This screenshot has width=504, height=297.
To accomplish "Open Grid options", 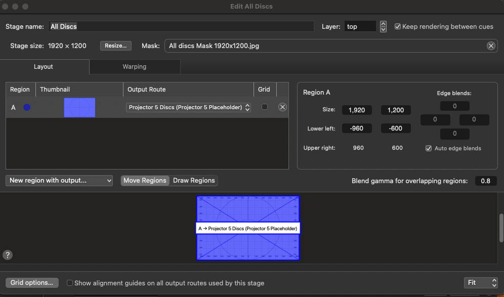I will [32, 283].
